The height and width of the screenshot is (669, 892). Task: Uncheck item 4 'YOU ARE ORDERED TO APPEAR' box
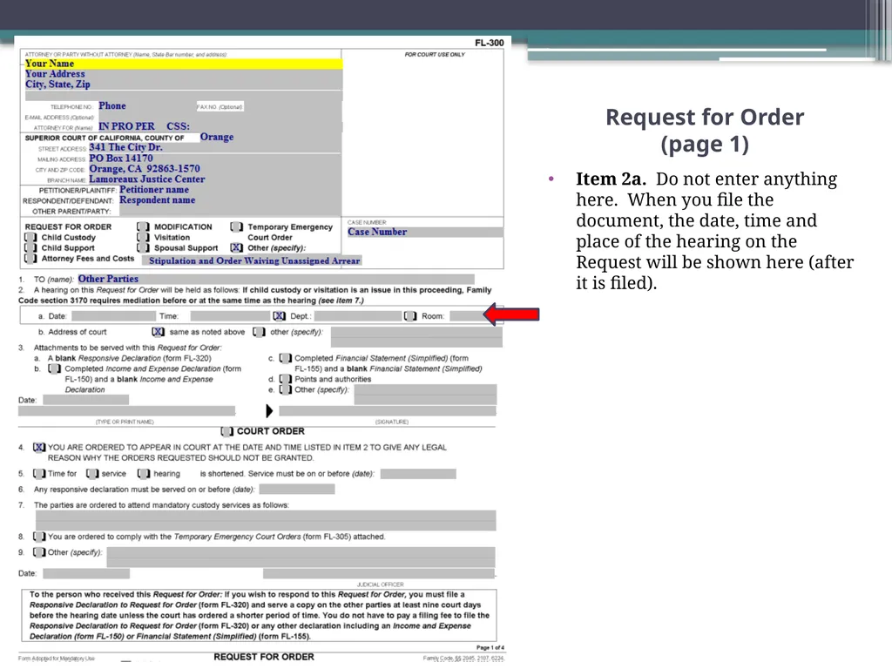[39, 448]
